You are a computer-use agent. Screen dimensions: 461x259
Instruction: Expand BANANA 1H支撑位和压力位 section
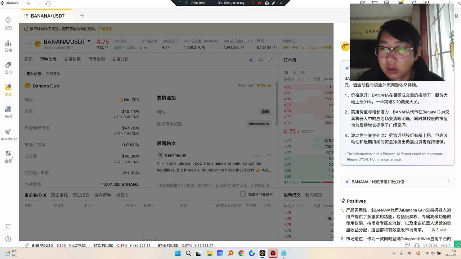pyautogui.click(x=398, y=182)
